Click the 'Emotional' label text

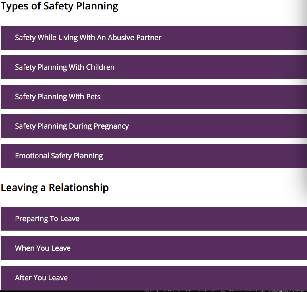[x=32, y=156]
